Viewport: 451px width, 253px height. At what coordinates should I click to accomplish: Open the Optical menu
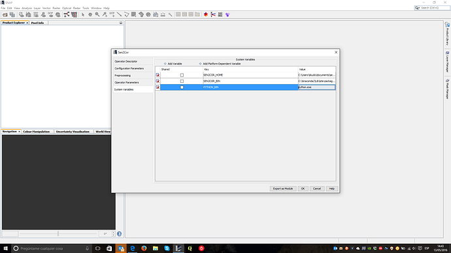67,8
